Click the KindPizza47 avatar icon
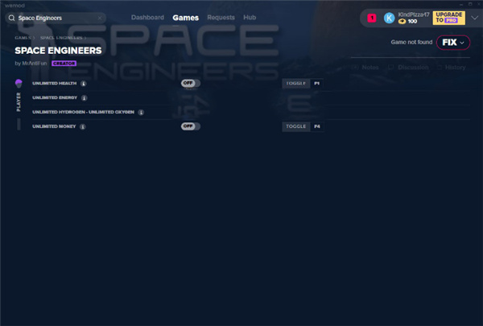 [x=389, y=18]
